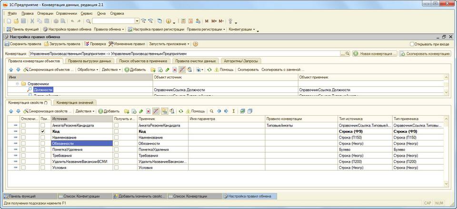Screen dimensions: 457x209
Task: Open 'Действия' dropdown in property conversion toolbar
Action: 85,111
